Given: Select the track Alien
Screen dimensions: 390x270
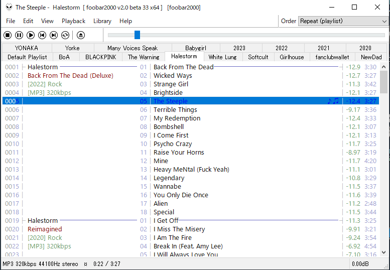Looking at the screenshot, I should 161,204.
